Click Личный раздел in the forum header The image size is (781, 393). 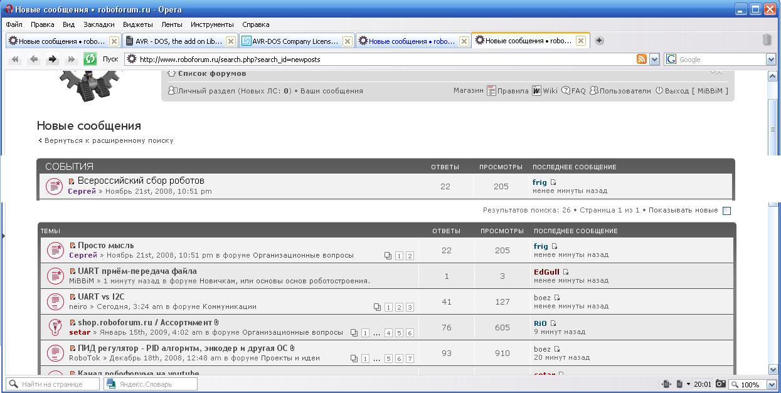(206, 91)
